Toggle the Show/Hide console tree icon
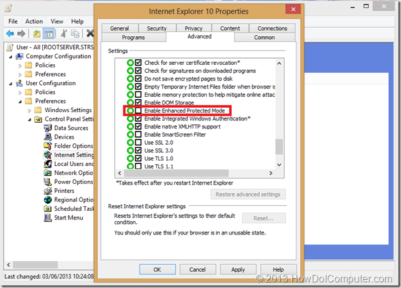 pos(49,33)
